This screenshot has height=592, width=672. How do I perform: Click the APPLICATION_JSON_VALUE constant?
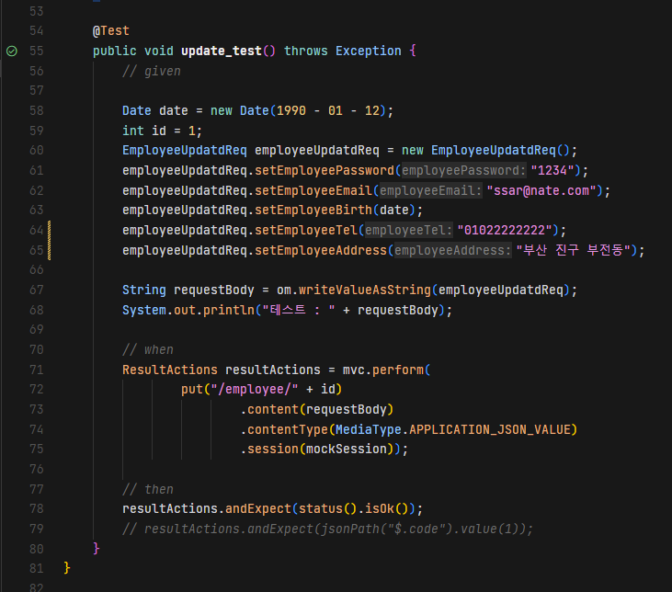[489, 429]
